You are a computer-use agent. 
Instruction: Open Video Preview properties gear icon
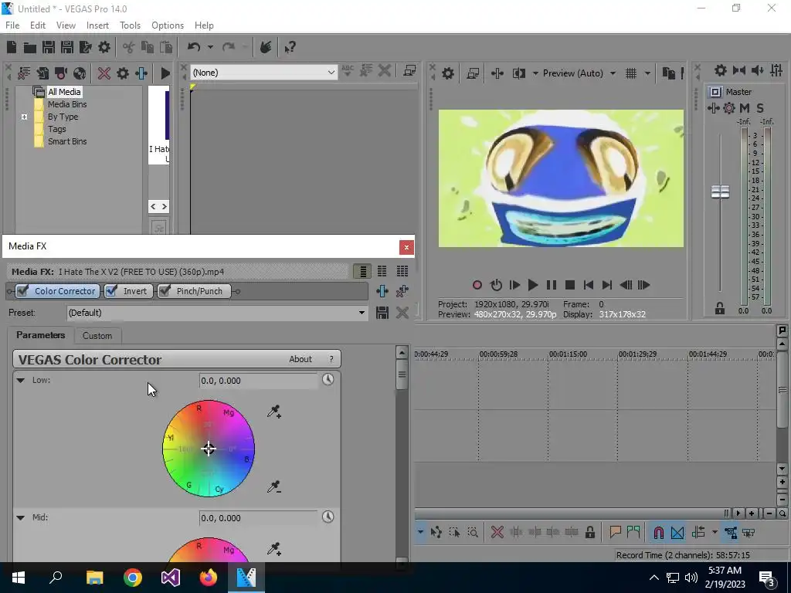tap(448, 73)
